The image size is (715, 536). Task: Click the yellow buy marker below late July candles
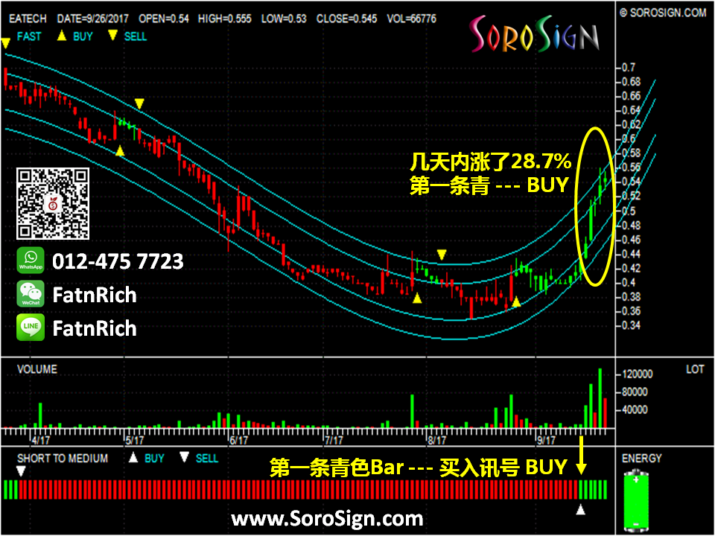click(x=417, y=299)
